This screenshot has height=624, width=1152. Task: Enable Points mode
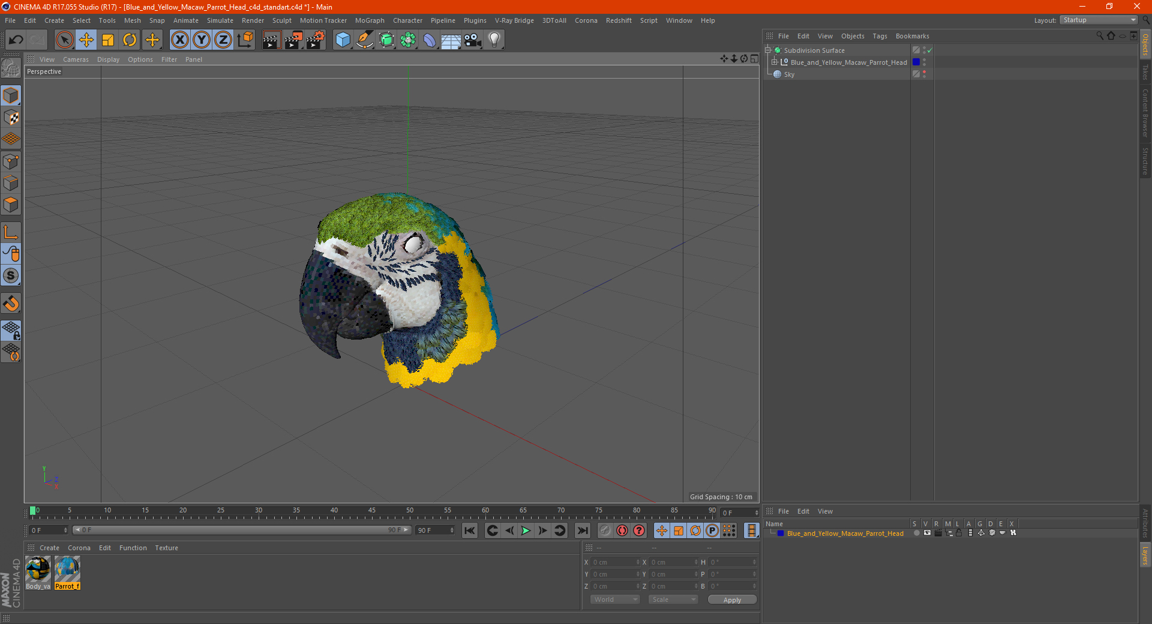[11, 161]
